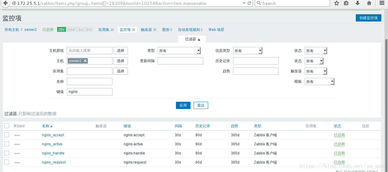Click 选择 button next to 主机

[x=121, y=61]
